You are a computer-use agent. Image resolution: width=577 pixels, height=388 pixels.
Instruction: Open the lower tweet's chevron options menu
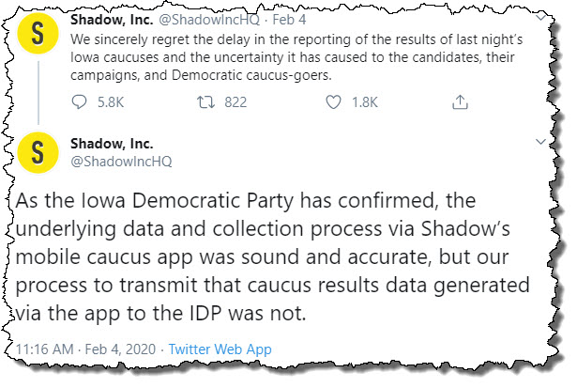(539, 141)
